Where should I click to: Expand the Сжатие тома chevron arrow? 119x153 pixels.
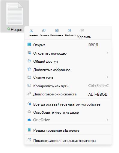coord(107,77)
